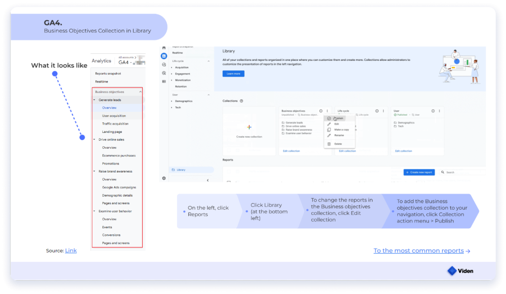Expand the Acquisition topic
506x294 pixels.
pos(171,68)
